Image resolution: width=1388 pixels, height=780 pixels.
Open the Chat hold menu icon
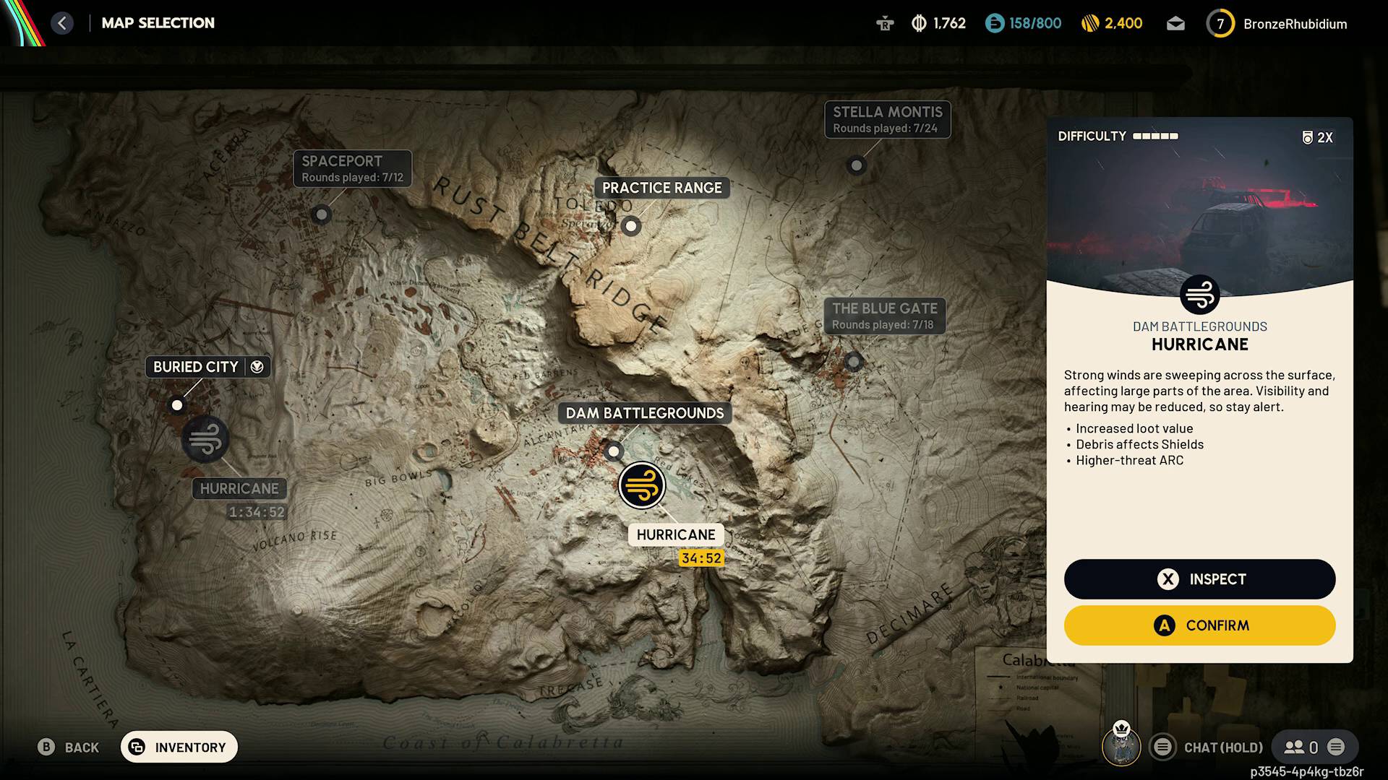click(1162, 747)
